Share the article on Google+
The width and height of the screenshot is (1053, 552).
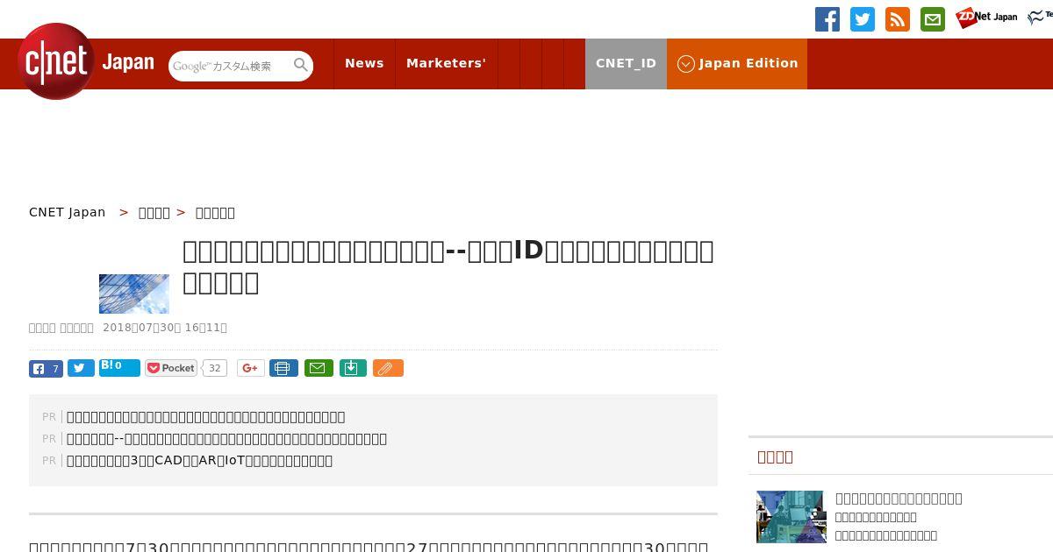[x=250, y=368]
